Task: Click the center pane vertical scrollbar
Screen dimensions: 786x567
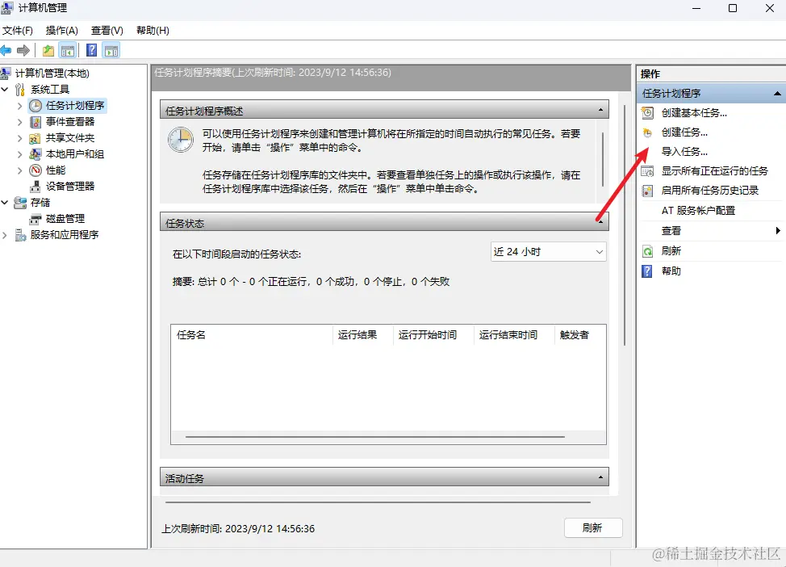Action: coord(625,225)
